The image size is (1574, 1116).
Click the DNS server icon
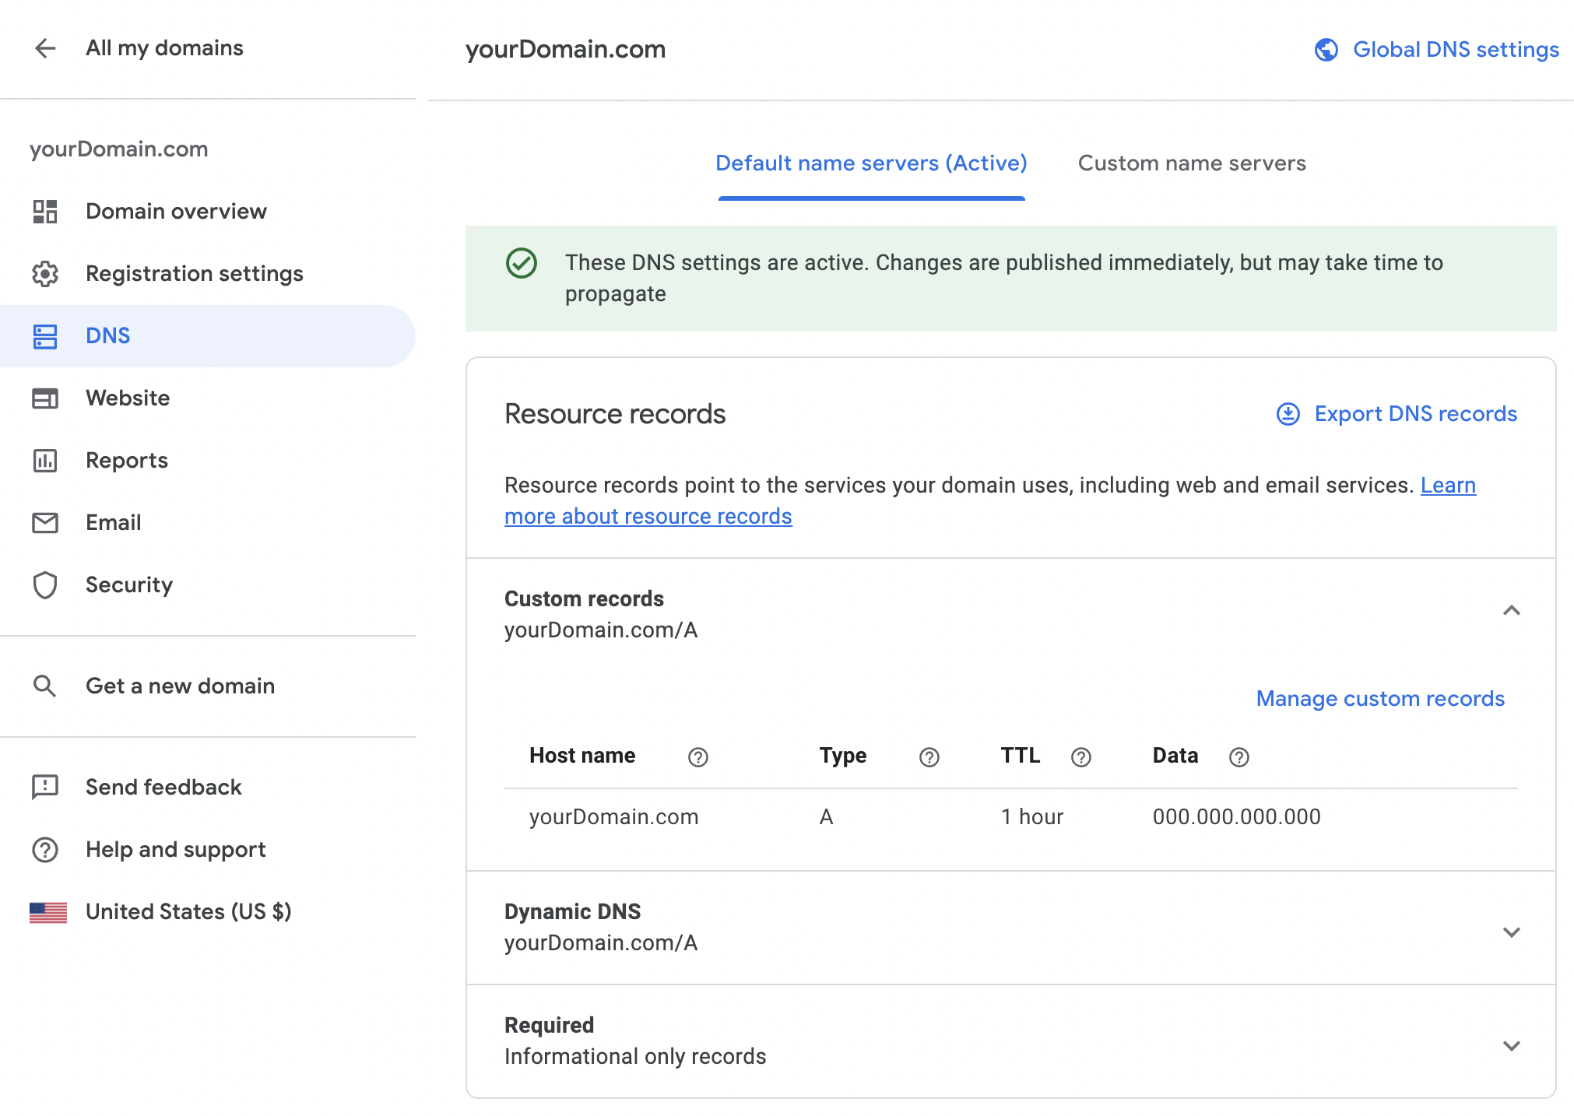[x=45, y=336]
